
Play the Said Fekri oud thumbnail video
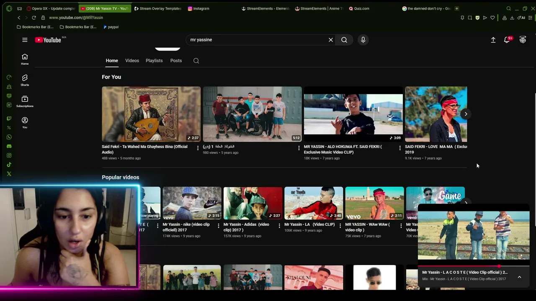click(x=151, y=114)
